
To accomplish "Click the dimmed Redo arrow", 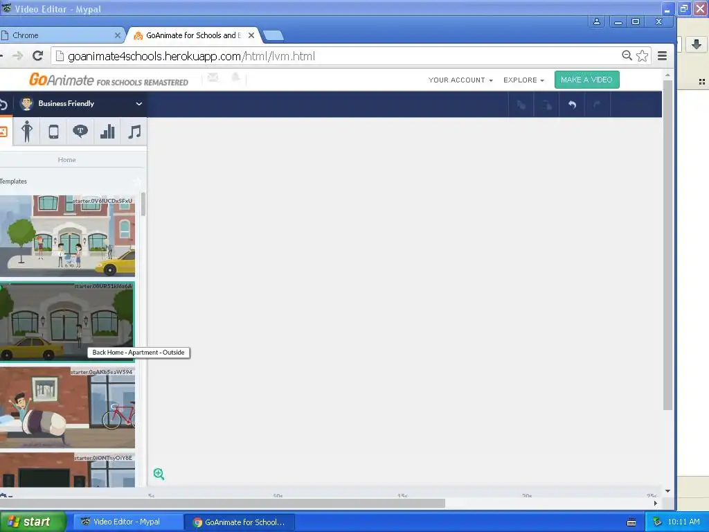I will coord(597,105).
